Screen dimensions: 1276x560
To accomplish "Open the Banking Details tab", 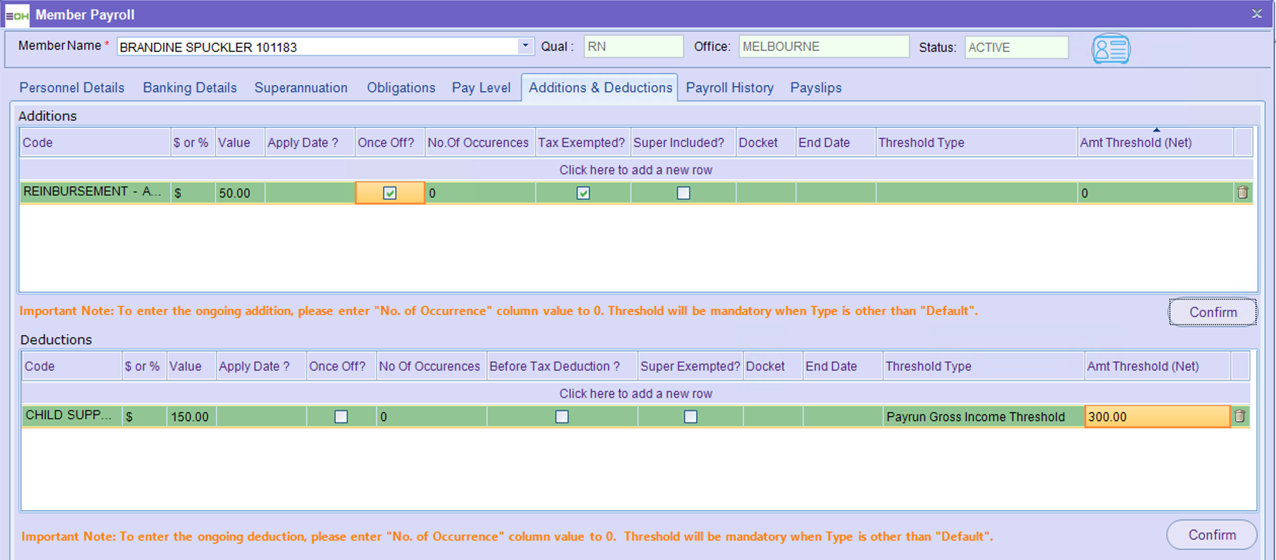I will (x=190, y=88).
